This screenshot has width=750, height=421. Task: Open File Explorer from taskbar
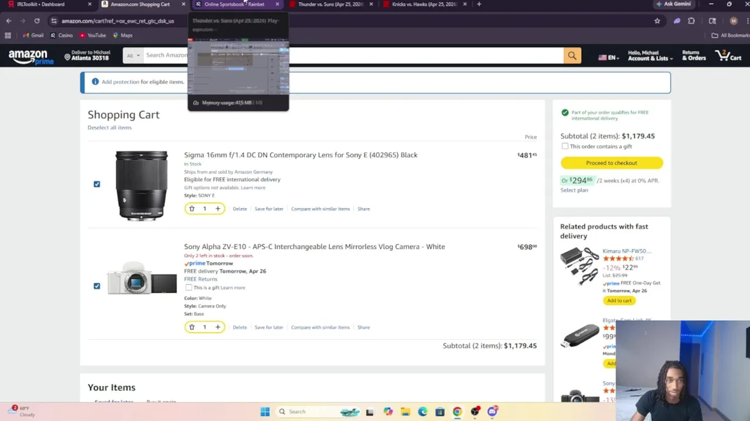click(405, 412)
